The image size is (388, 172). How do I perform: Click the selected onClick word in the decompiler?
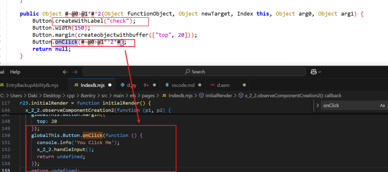[x=66, y=42]
